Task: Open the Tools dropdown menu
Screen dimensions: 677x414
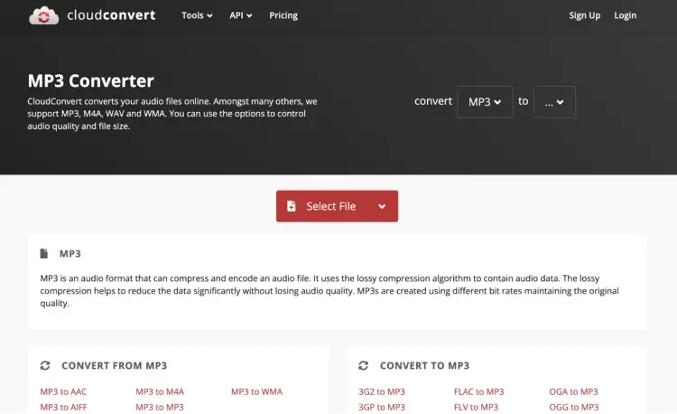Action: [197, 15]
